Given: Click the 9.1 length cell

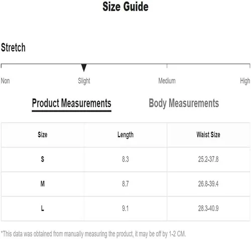Looking at the screenshot, I should [x=125, y=208].
